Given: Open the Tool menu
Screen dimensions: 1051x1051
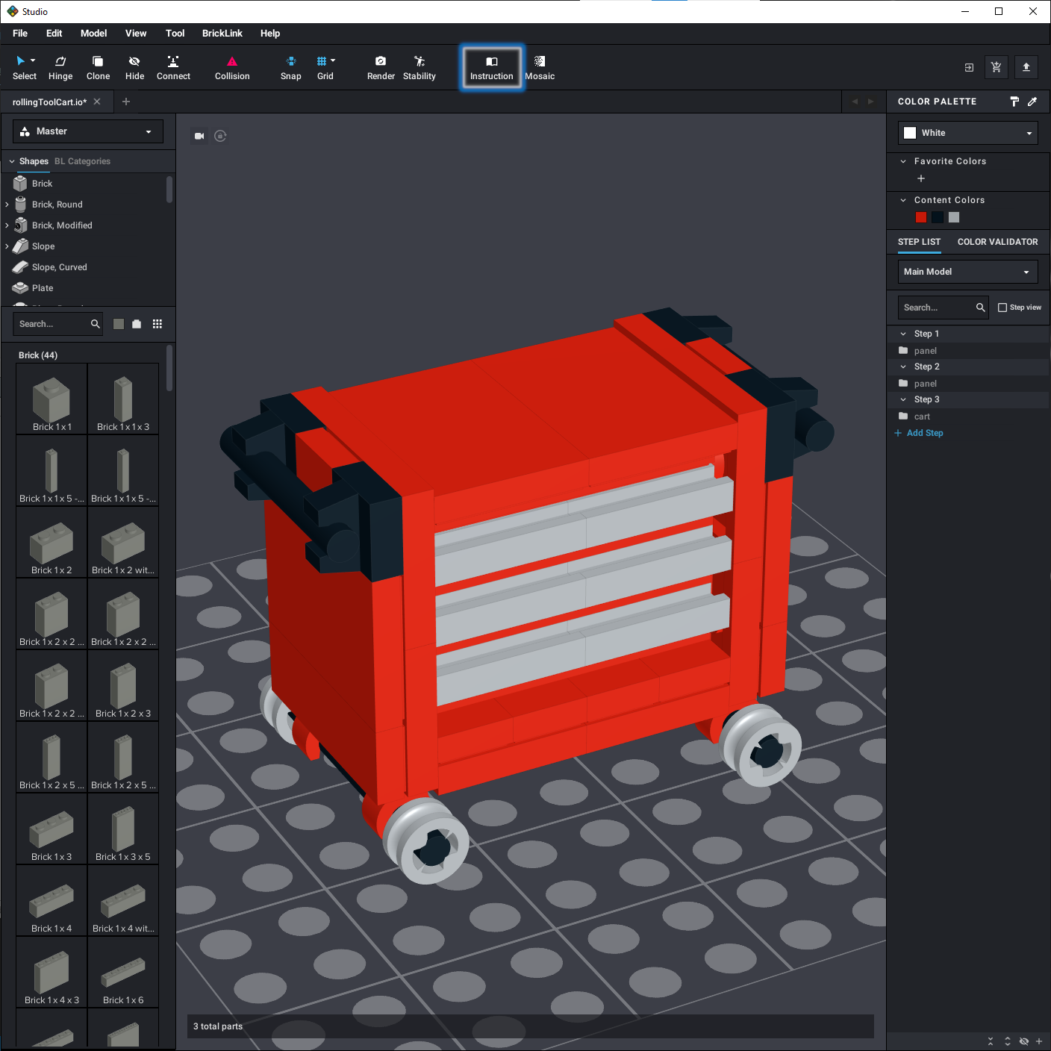Looking at the screenshot, I should [175, 34].
